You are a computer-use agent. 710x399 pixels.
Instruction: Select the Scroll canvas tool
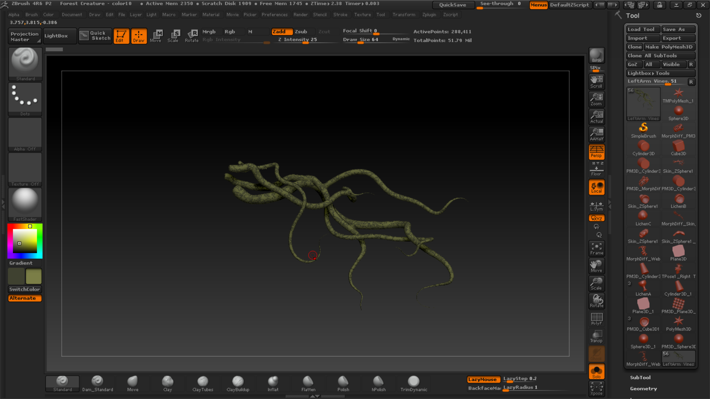(x=596, y=82)
